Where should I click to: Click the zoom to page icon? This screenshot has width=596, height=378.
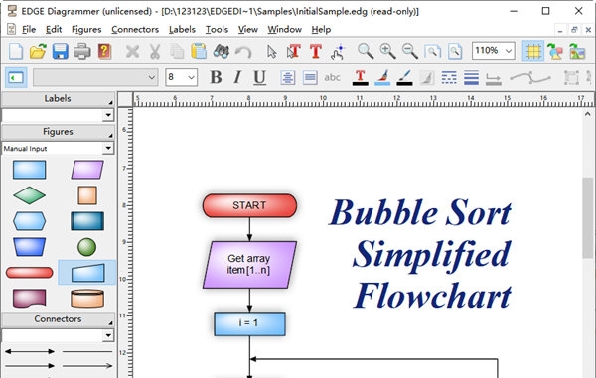tap(455, 51)
